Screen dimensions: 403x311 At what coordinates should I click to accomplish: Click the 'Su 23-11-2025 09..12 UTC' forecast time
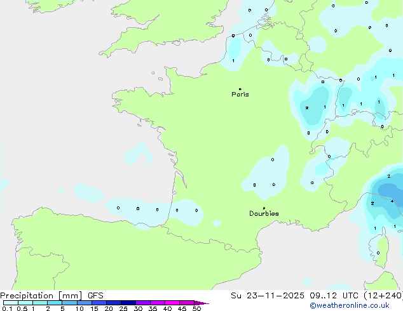294,296
